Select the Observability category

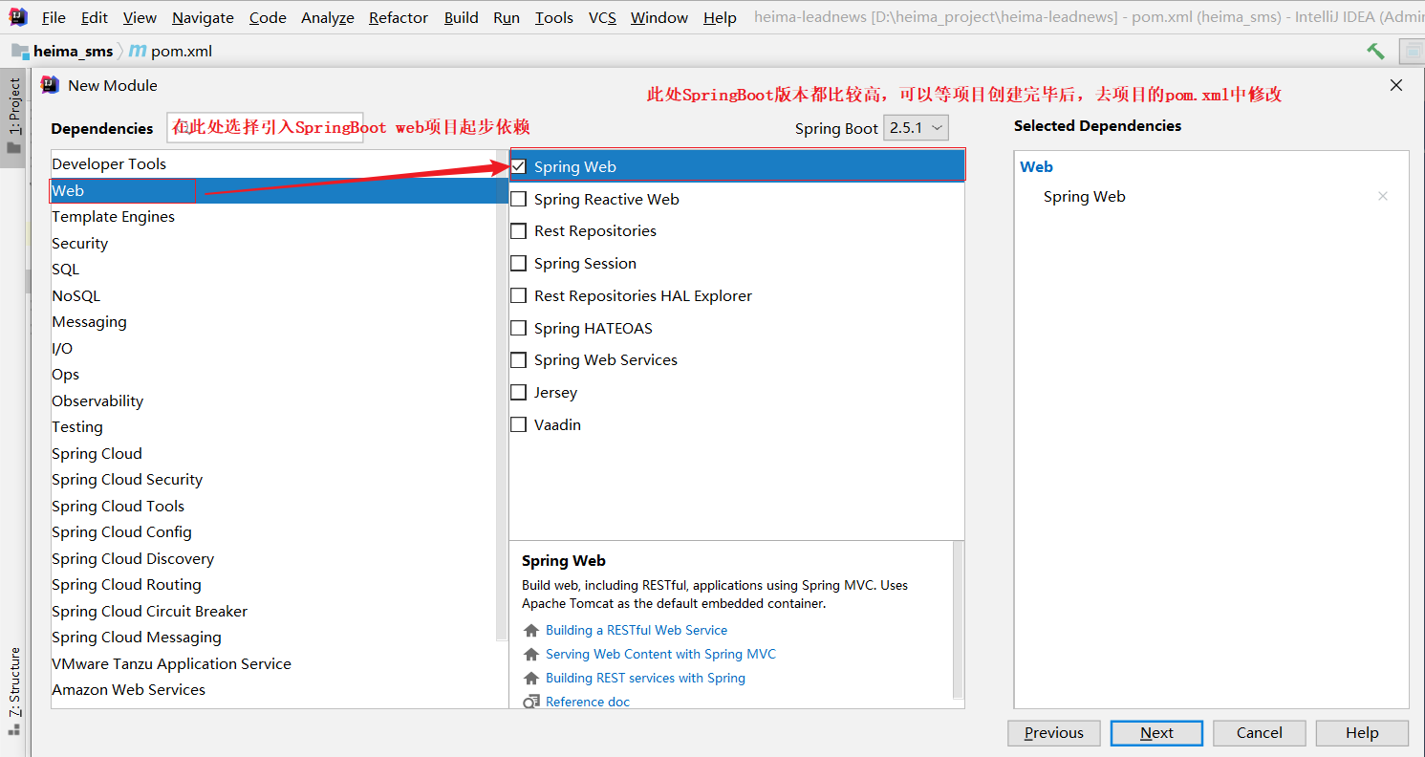[x=273, y=401]
